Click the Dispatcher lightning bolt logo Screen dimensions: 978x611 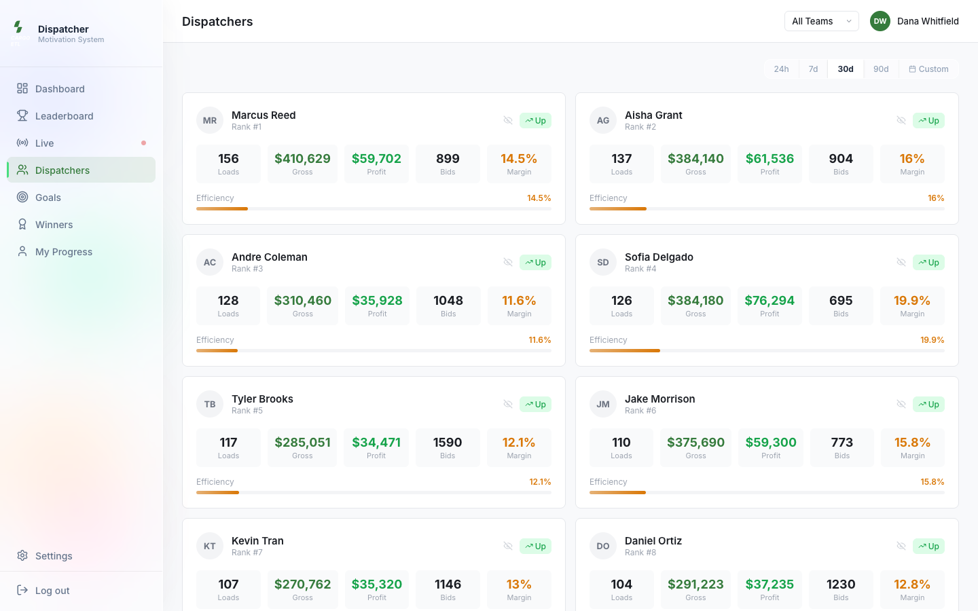tap(18, 27)
